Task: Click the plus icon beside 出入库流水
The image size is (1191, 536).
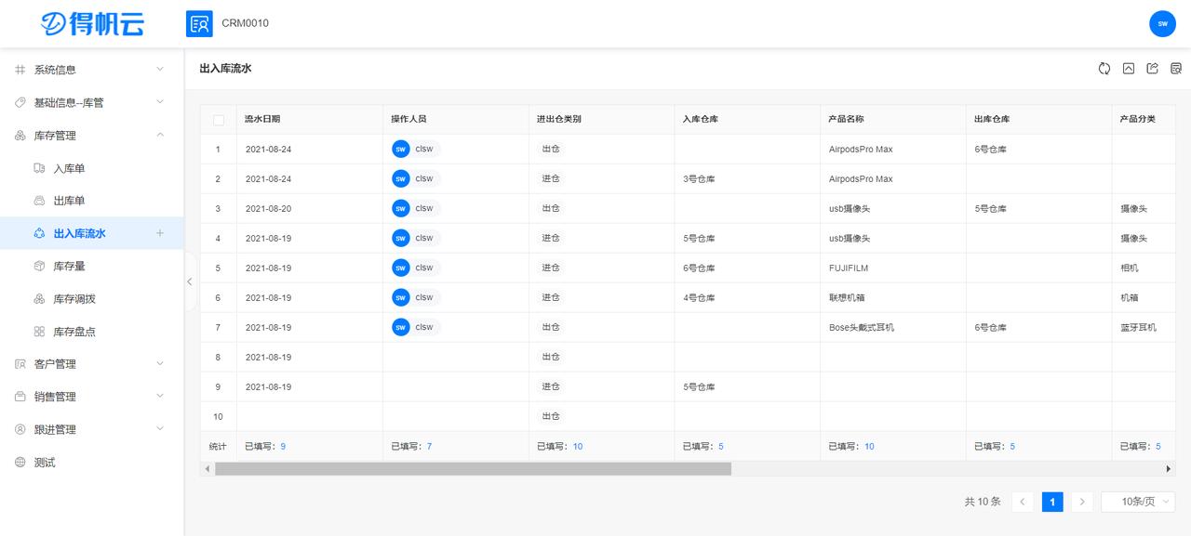Action: click(160, 233)
